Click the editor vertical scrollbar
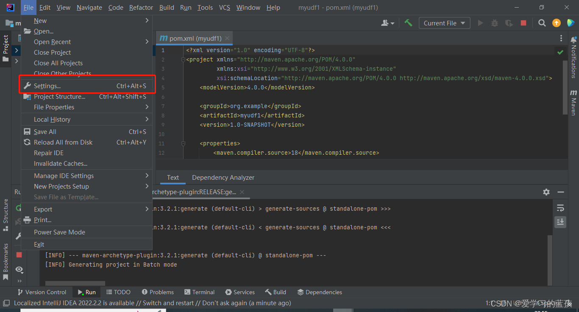579x312 pixels. pyautogui.click(x=565, y=87)
